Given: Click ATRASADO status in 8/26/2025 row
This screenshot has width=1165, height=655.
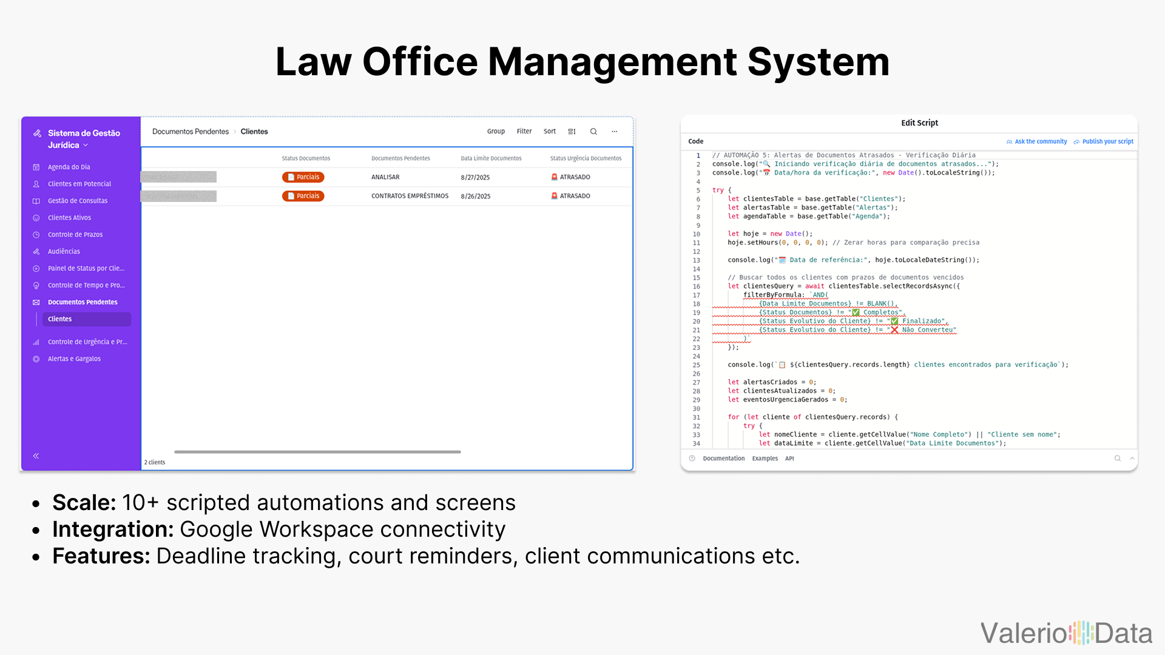Looking at the screenshot, I should tap(570, 196).
